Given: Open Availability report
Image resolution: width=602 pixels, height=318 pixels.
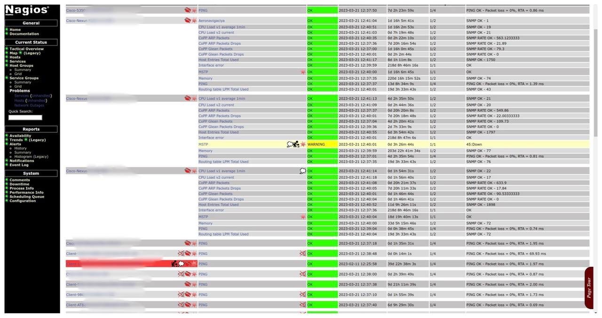Looking at the screenshot, I should pyautogui.click(x=20, y=136).
